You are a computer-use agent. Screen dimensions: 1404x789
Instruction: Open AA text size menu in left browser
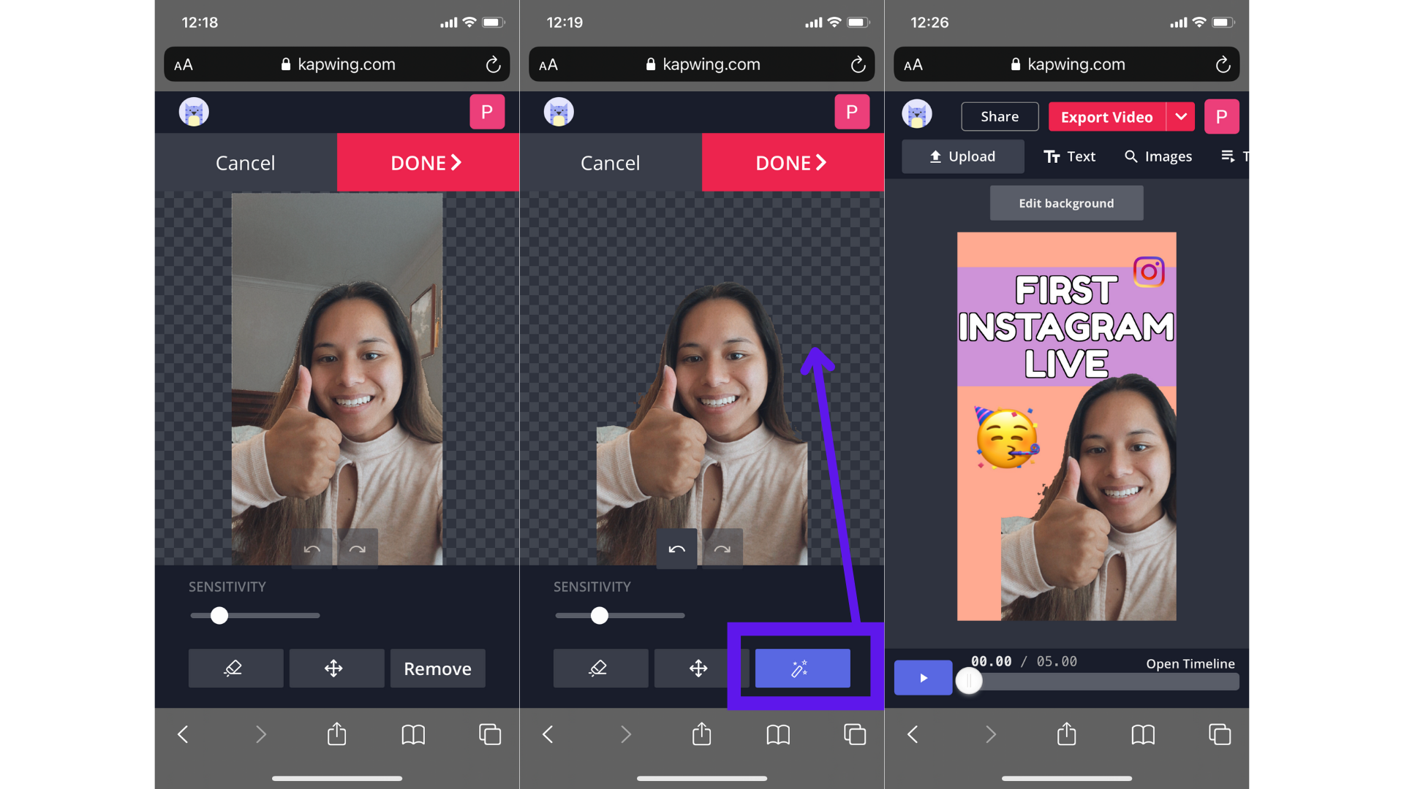coord(184,64)
